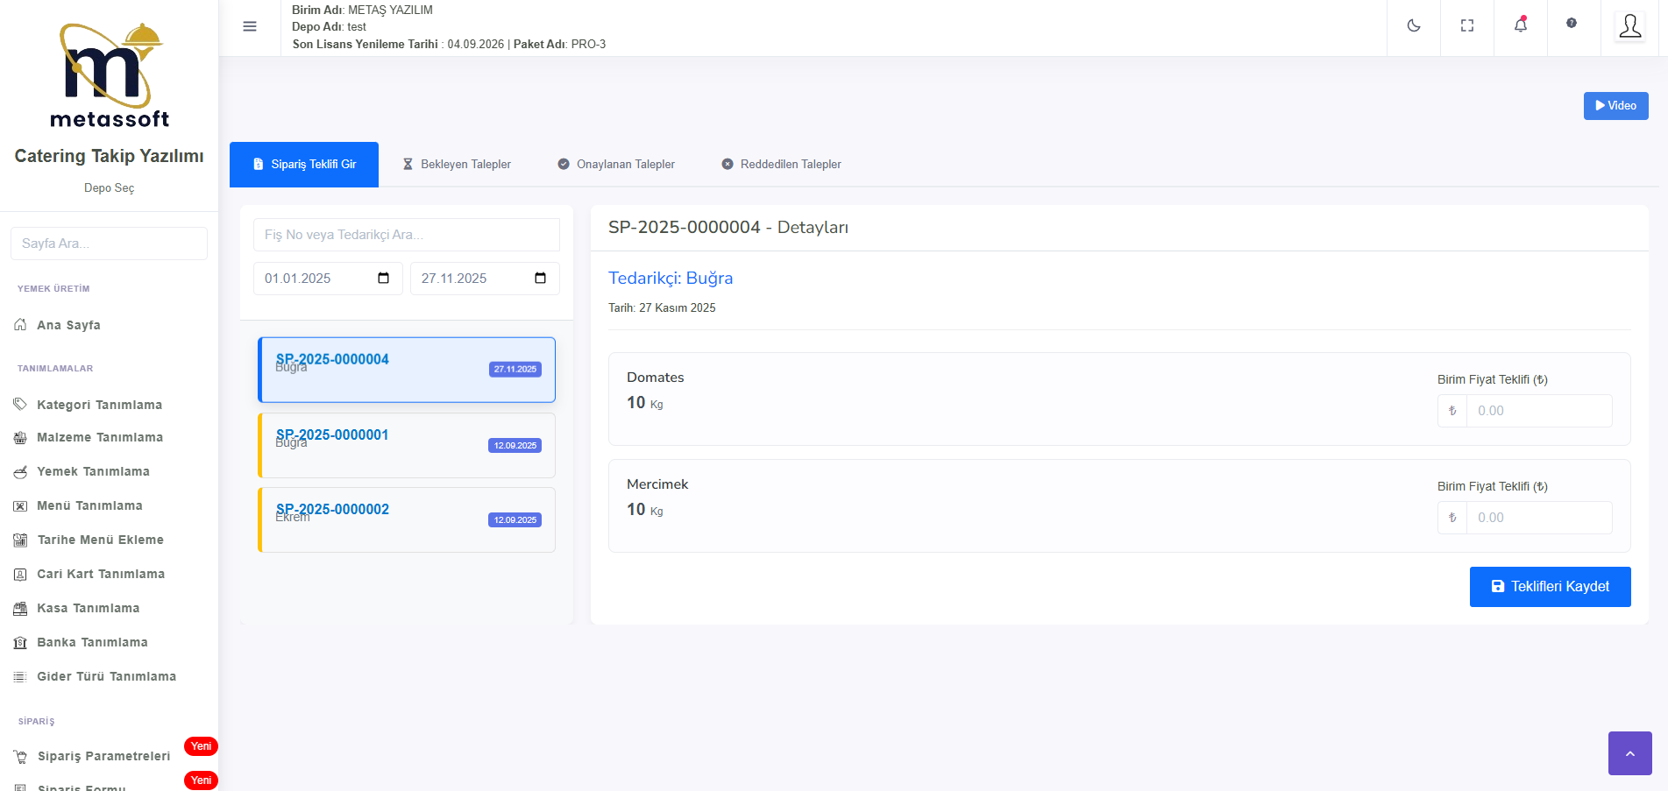This screenshot has width=1668, height=791.
Task: Click the scroll-to-top purple arrow
Action: (1629, 753)
